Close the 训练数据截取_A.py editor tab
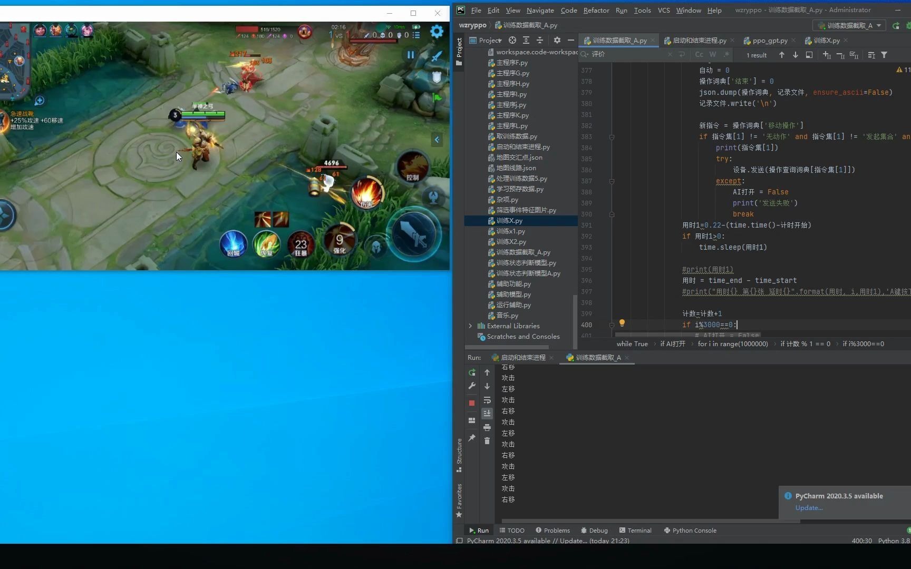 [653, 40]
